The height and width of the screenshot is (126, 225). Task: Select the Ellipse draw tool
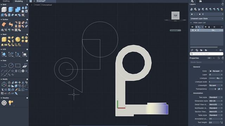13,71
